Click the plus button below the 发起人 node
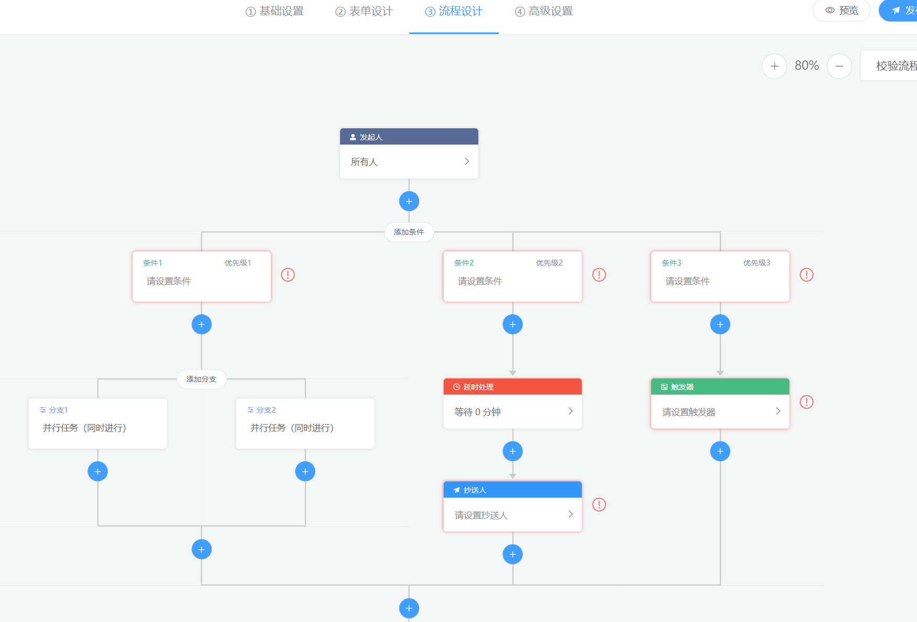Viewport: 917px width, 622px height. pyautogui.click(x=409, y=201)
